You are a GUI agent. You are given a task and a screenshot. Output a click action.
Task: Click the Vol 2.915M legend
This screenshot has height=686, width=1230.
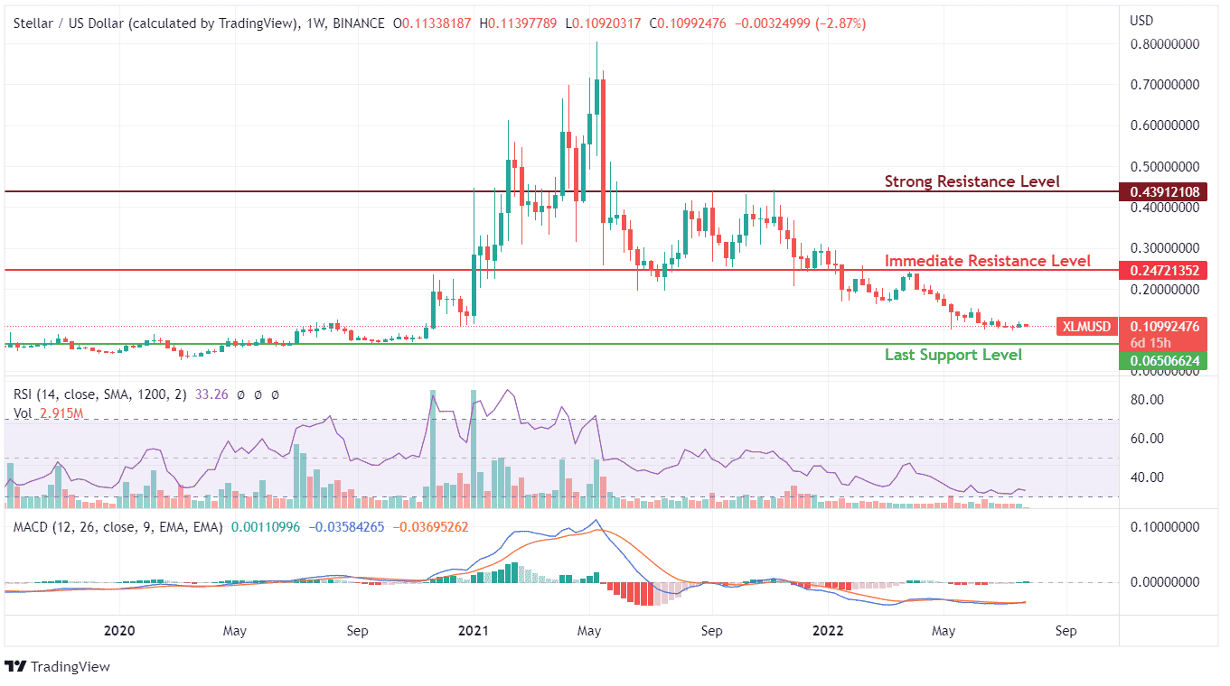(48, 413)
